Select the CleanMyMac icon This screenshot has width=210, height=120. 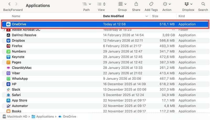click(x=8, y=68)
